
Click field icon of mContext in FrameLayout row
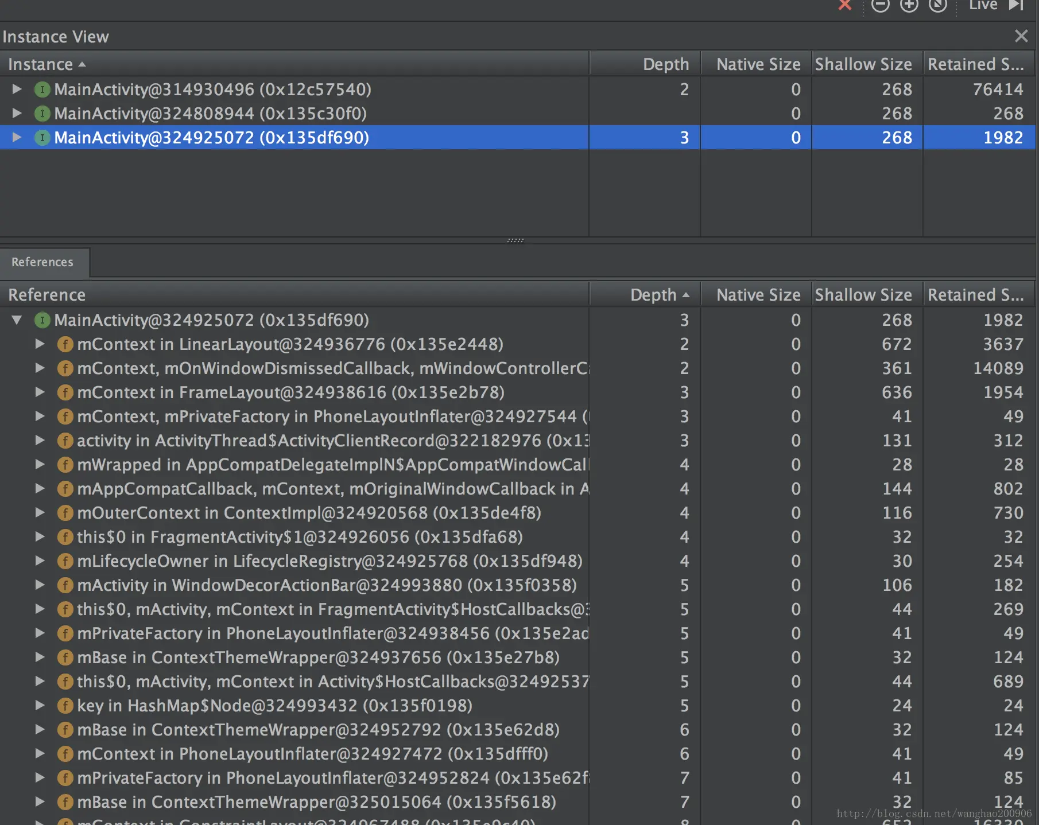[x=65, y=392]
